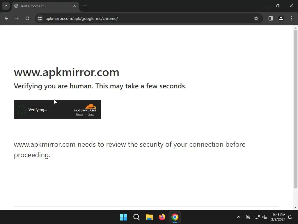Image resolution: width=298 pixels, height=224 pixels.
Task: Bookmark this tab with the star icon
Action: tap(256, 18)
